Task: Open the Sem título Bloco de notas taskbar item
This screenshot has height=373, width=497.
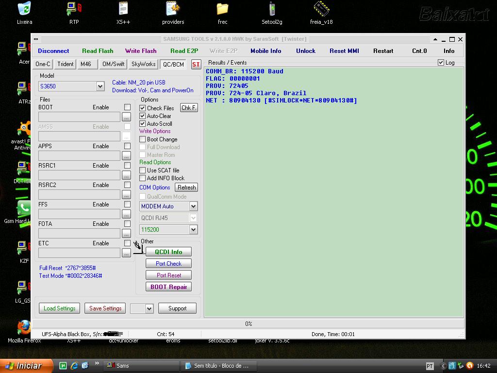Action: 218,366
